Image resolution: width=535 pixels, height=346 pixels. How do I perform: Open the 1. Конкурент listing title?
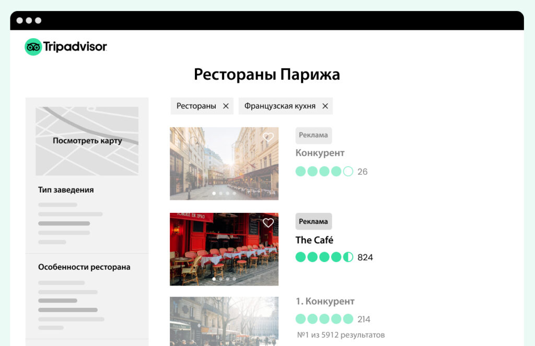click(325, 301)
